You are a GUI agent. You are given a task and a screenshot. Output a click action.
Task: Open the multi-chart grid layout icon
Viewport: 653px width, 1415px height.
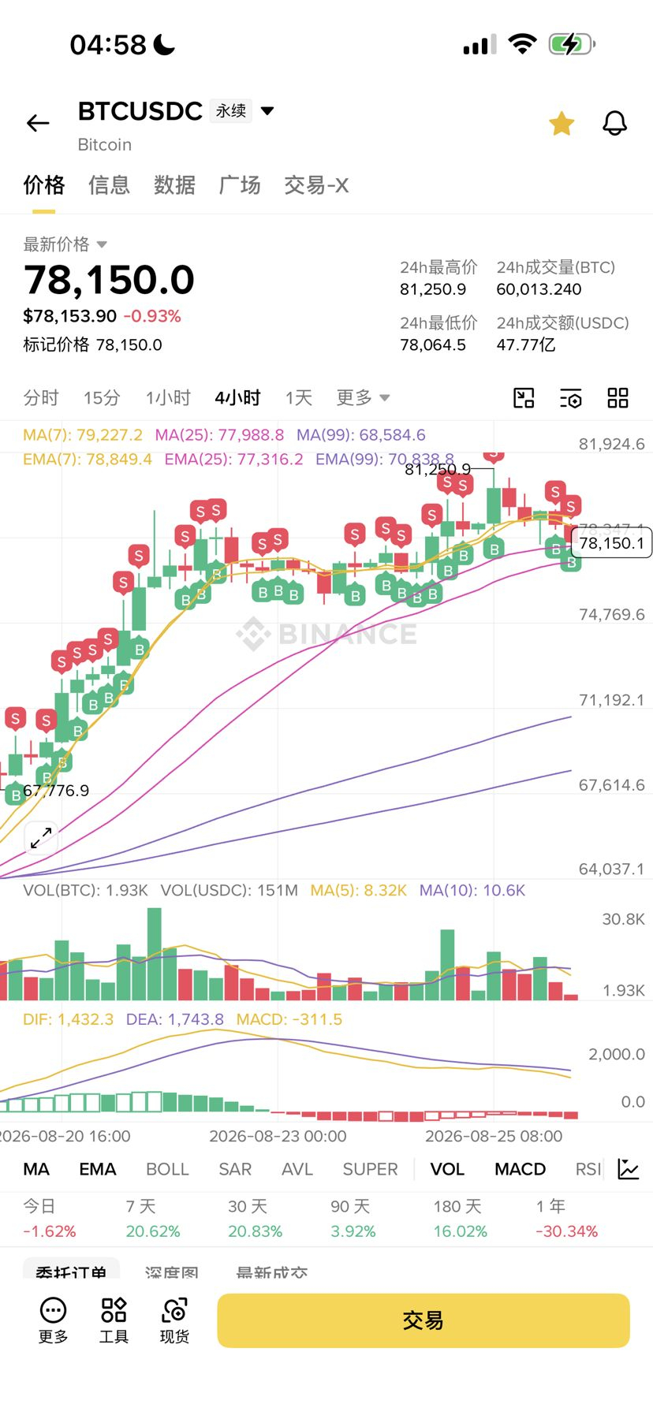pos(618,398)
